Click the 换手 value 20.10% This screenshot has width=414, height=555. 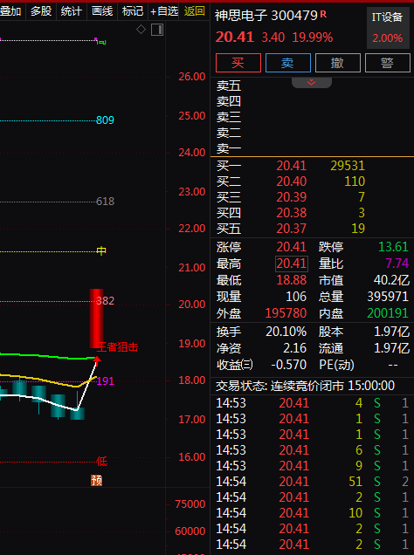point(286,332)
